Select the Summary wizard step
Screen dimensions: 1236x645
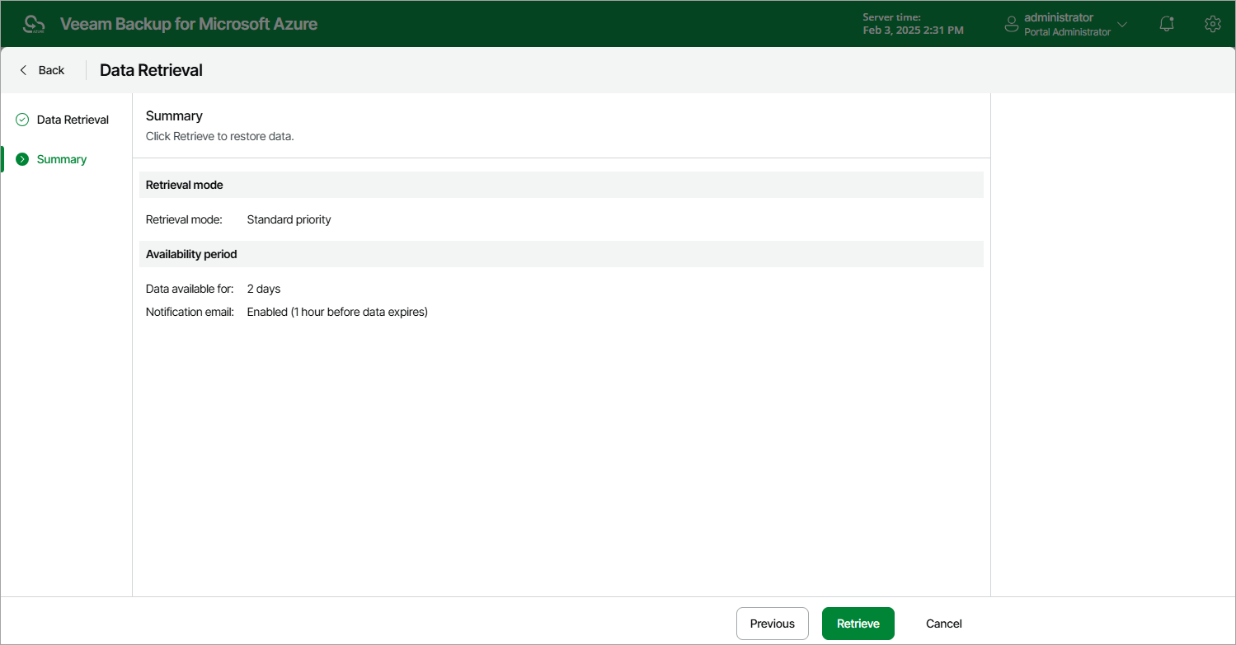coord(62,158)
